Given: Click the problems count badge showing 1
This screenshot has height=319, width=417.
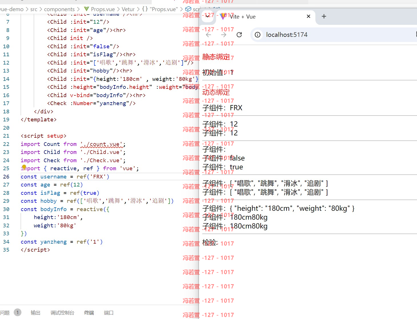Looking at the screenshot, I should [x=17, y=312].
